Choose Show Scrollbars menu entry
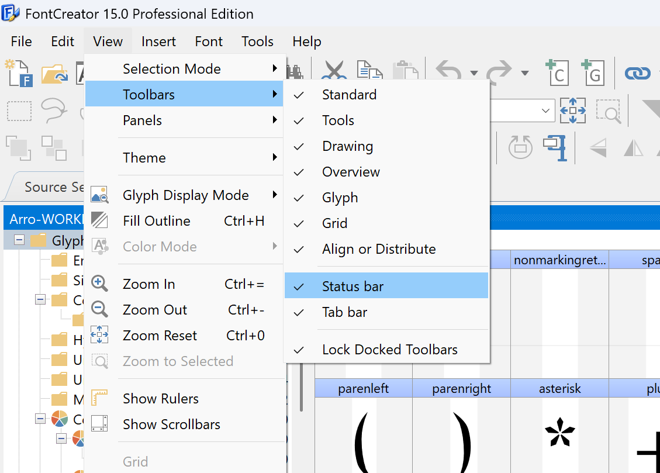This screenshot has height=473, width=660. tap(184, 424)
